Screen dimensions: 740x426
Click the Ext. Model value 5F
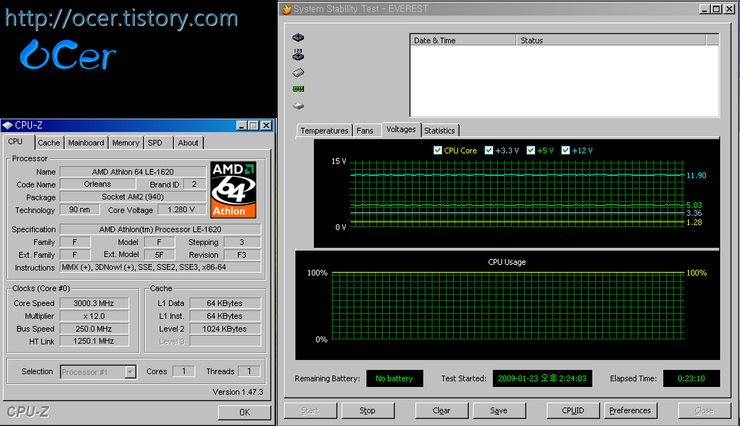point(160,255)
